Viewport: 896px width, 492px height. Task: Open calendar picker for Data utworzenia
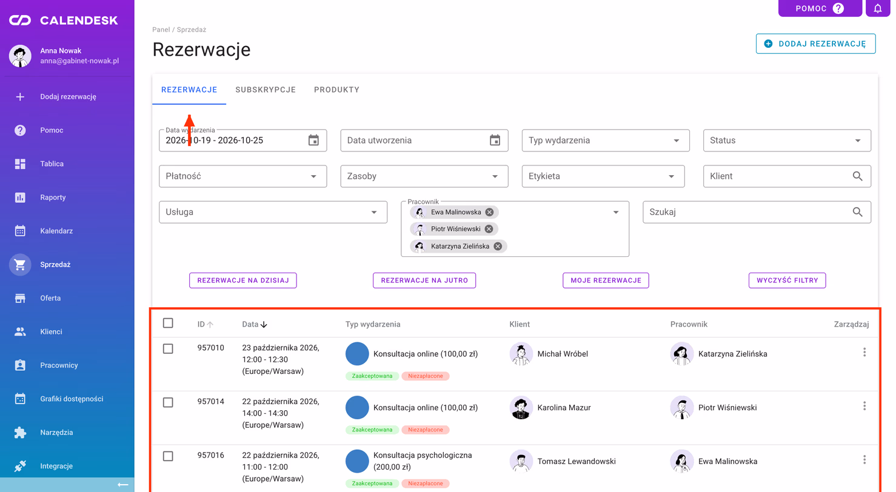click(495, 141)
